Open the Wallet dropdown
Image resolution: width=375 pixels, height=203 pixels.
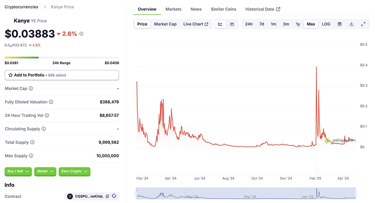pyautogui.click(x=45, y=172)
